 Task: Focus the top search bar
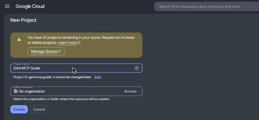pyautogui.click(x=207, y=7)
